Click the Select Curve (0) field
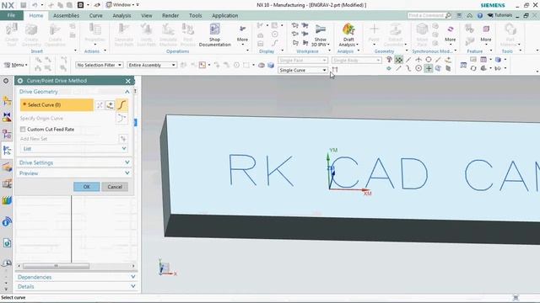540x303 pixels. pos(57,104)
